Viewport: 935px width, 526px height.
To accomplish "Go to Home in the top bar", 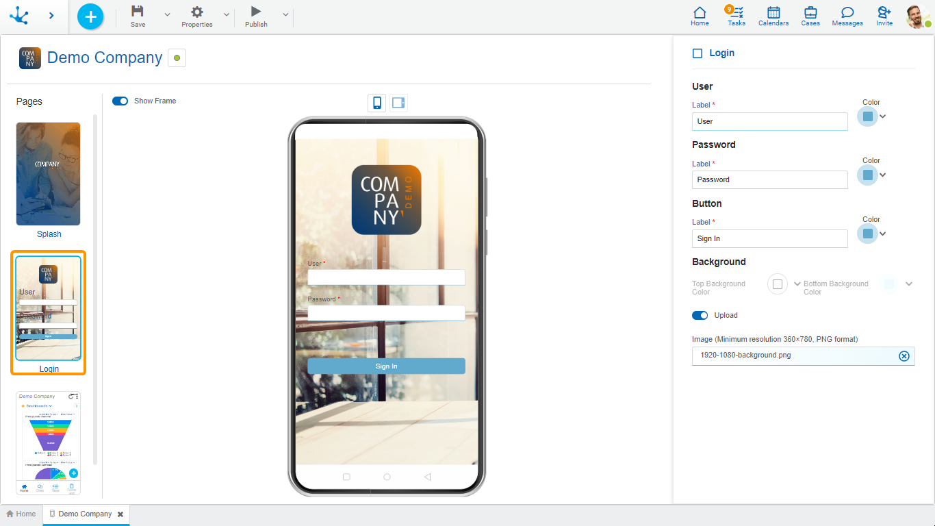I will pos(700,16).
